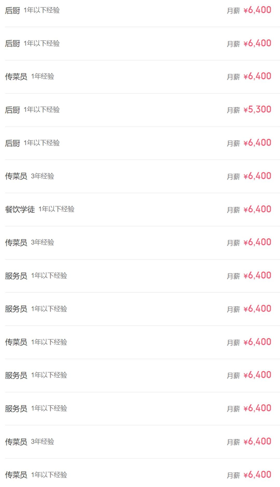280x487 pixels.
Task: Open 传菜员 3年经验 listing right below 餐饮学徒
Action: point(16,242)
